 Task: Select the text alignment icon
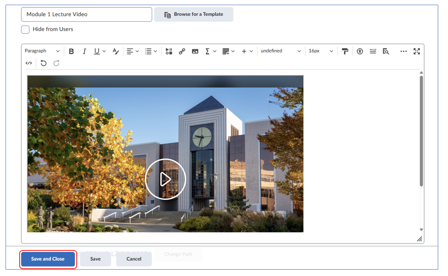coord(130,51)
